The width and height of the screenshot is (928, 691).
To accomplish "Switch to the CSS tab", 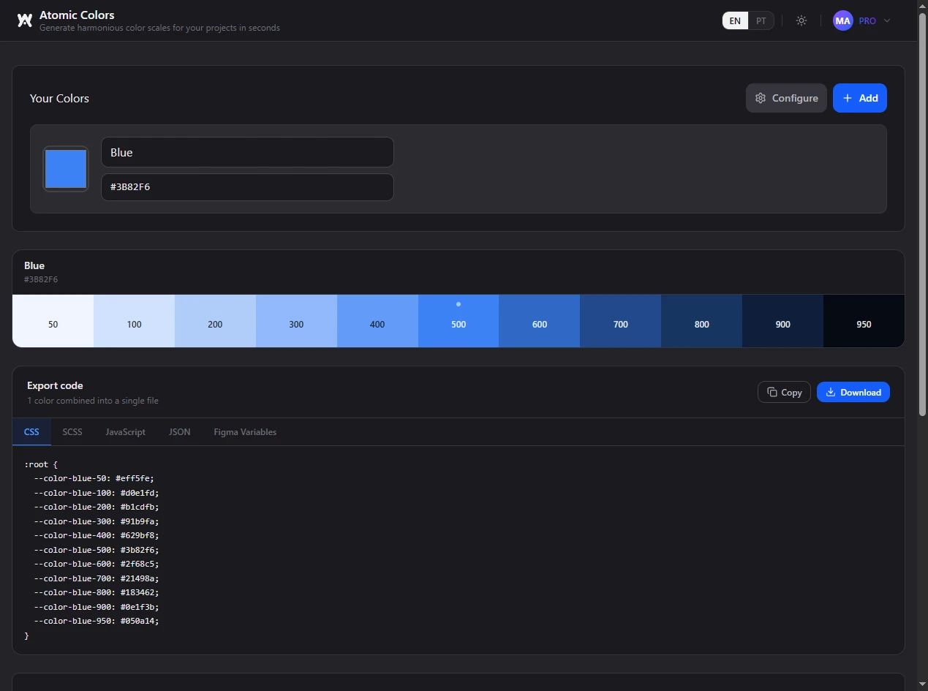I will point(31,431).
